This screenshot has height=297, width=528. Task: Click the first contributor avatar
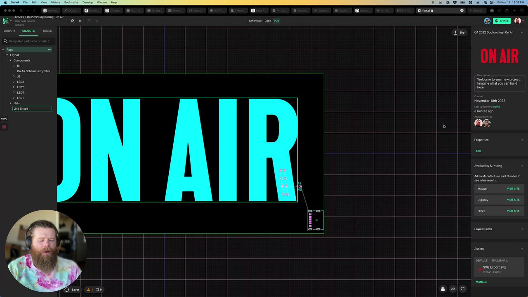pos(478,123)
